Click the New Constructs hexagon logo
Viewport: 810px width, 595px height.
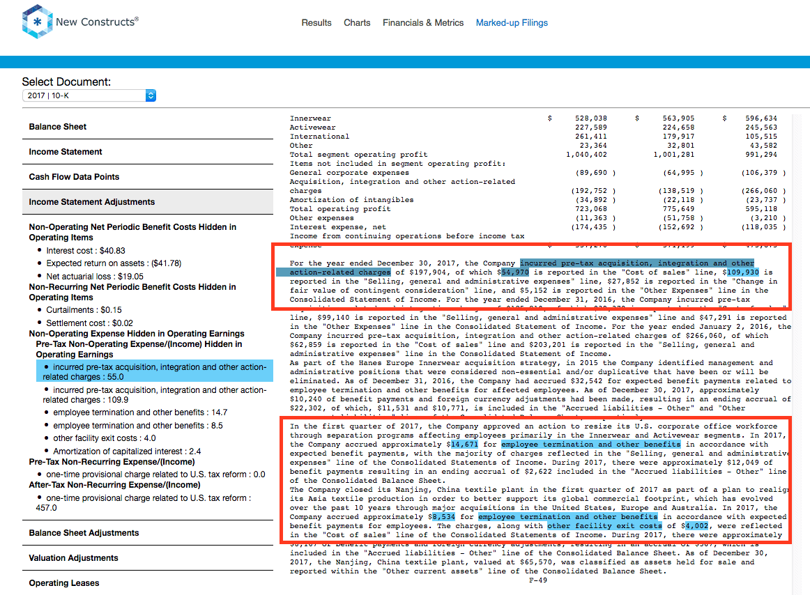point(37,22)
